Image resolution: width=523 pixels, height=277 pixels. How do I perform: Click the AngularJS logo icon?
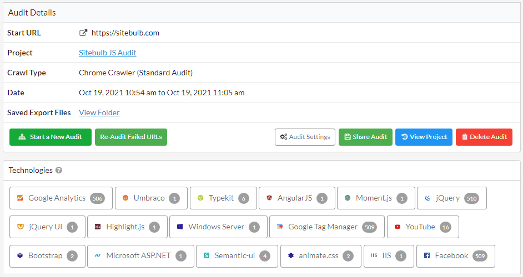(269, 198)
